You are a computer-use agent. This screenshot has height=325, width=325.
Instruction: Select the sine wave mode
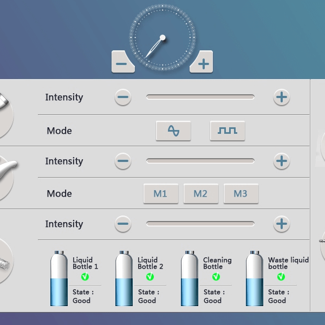click(173, 131)
